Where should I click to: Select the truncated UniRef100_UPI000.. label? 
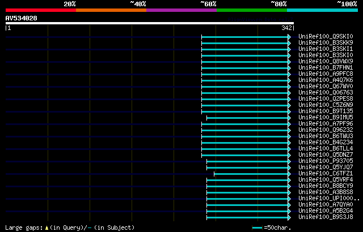click(329, 199)
